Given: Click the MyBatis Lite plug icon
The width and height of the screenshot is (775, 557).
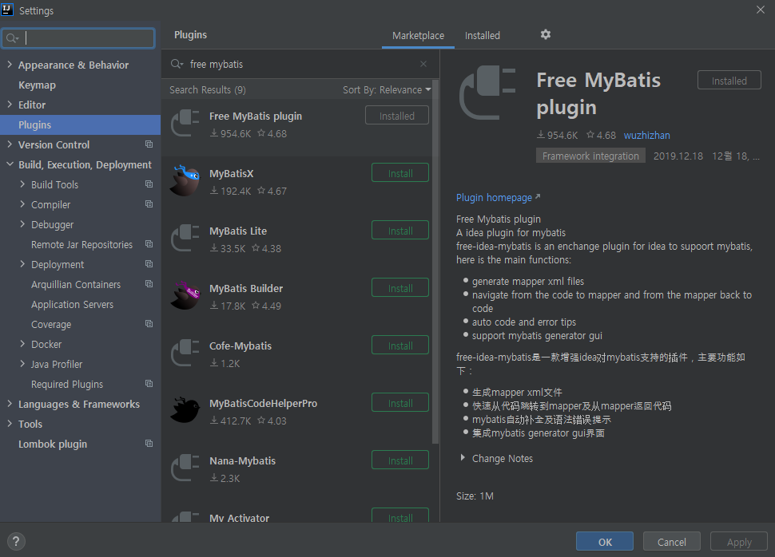Looking at the screenshot, I should pyautogui.click(x=185, y=238).
